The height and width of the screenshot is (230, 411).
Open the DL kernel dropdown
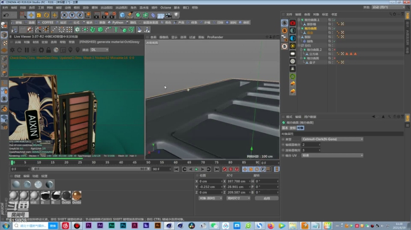(99, 50)
